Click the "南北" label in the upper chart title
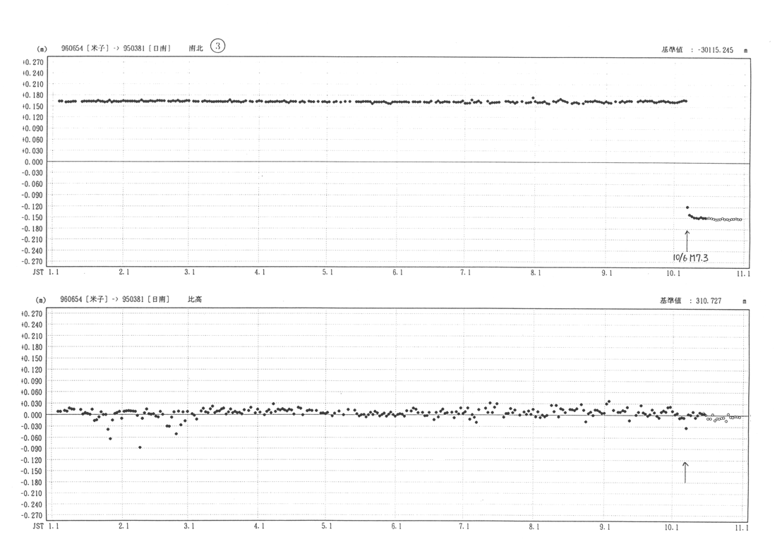Viewport: 782px width, 556px height. [196, 49]
